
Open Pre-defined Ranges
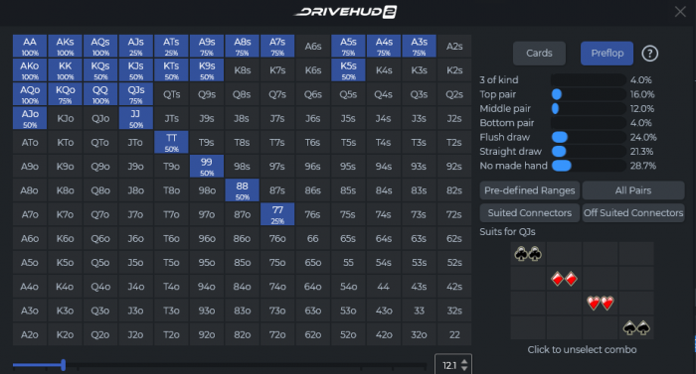click(x=530, y=190)
